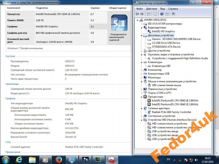Viewport: 219px width, 164px height.
Task: Select Realtek PCIe GBE Family Controller device
Action: click(x=171, y=112)
